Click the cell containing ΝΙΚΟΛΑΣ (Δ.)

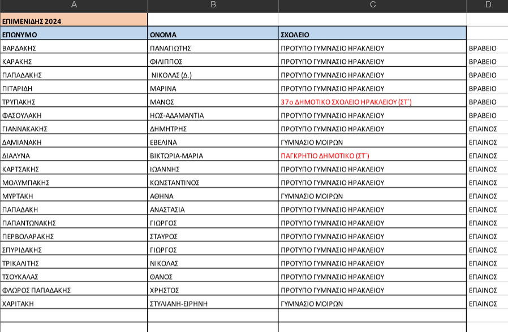point(213,75)
